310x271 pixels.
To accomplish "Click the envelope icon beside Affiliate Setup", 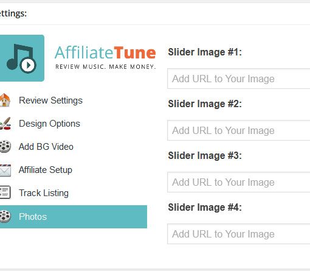I will pos(5,170).
